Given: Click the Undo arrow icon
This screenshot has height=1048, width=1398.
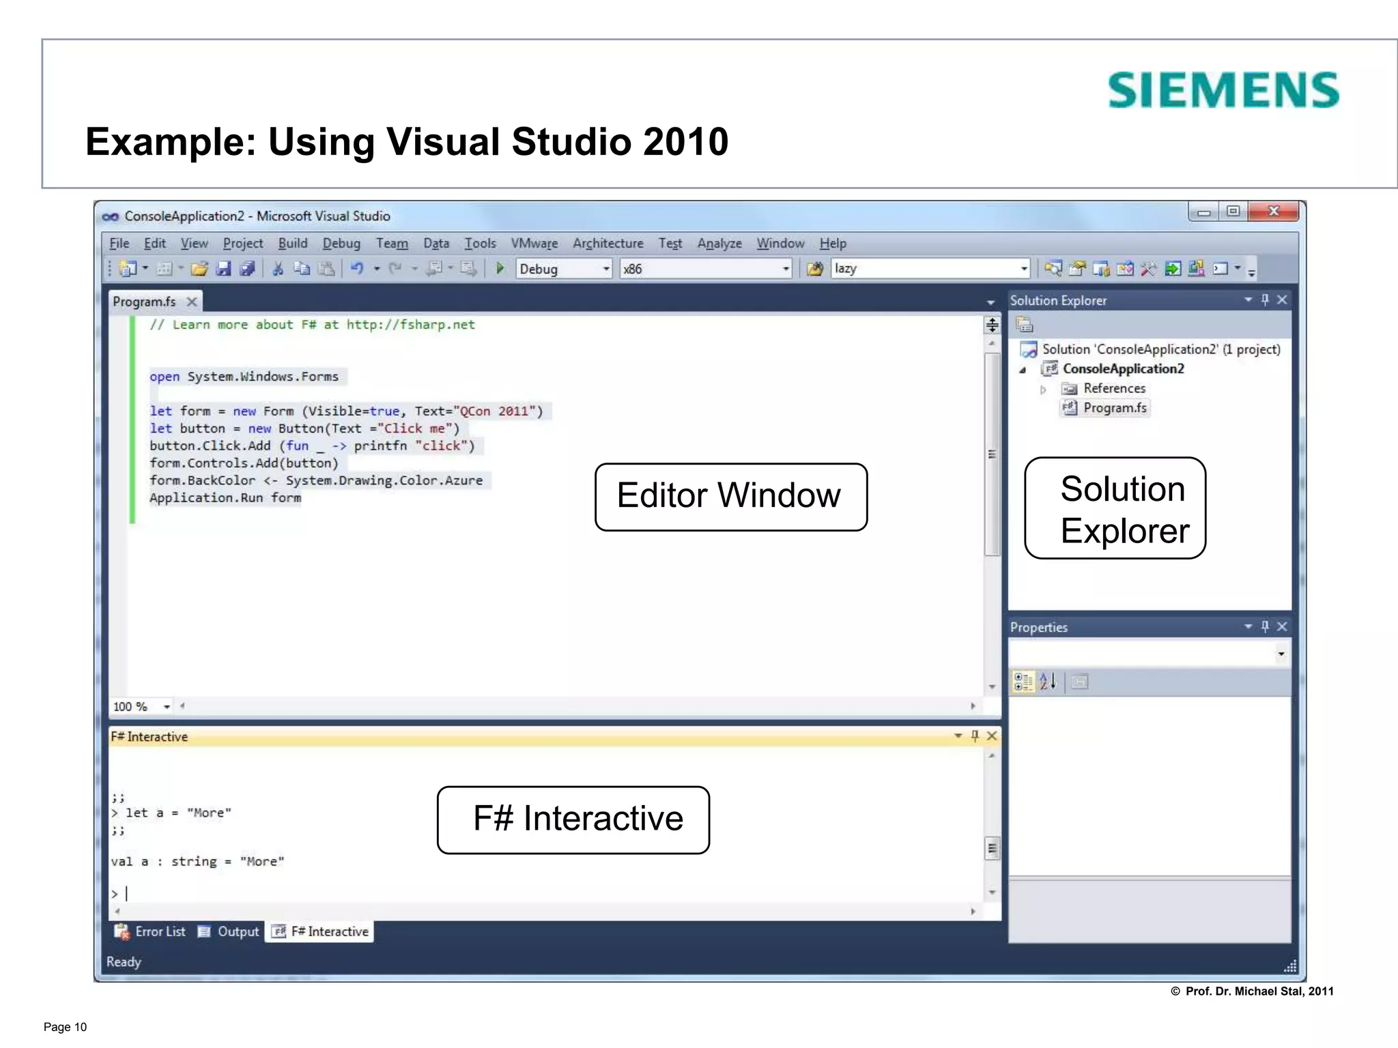Looking at the screenshot, I should click(x=356, y=269).
